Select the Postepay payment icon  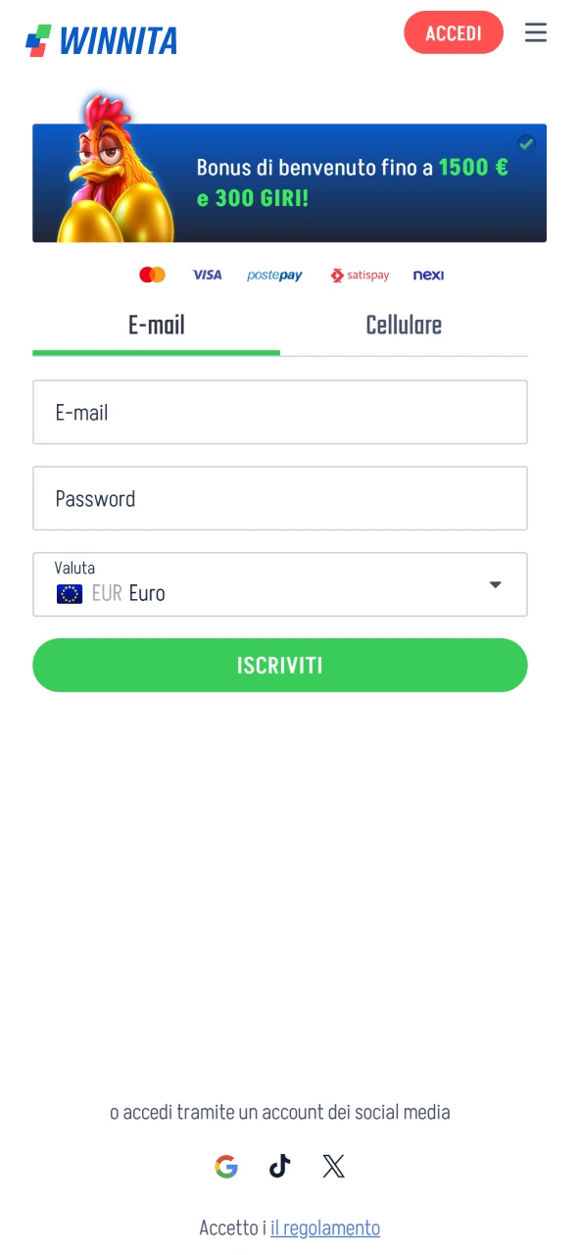[274, 275]
